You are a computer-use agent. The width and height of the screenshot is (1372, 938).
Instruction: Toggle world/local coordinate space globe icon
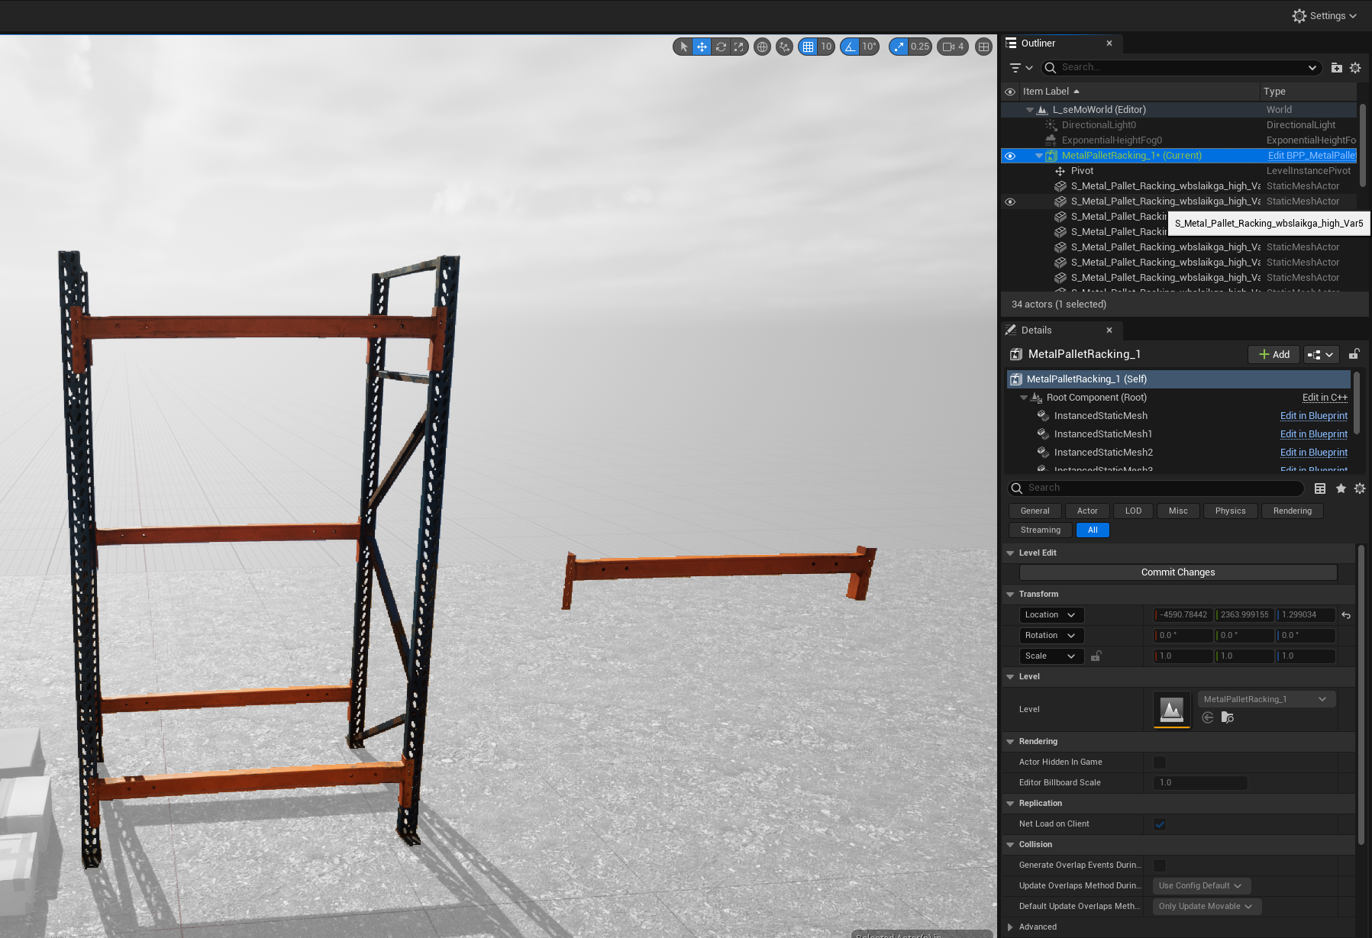click(x=762, y=47)
